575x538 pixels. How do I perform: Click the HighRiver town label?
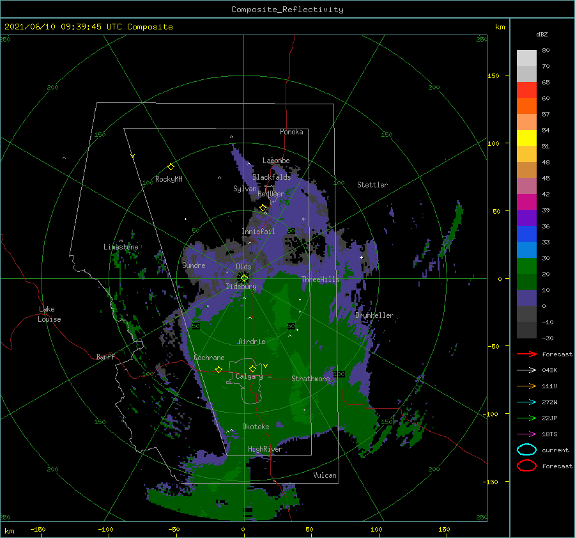click(x=265, y=449)
